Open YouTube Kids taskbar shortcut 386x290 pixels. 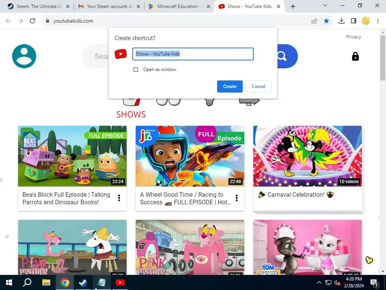pos(120,282)
